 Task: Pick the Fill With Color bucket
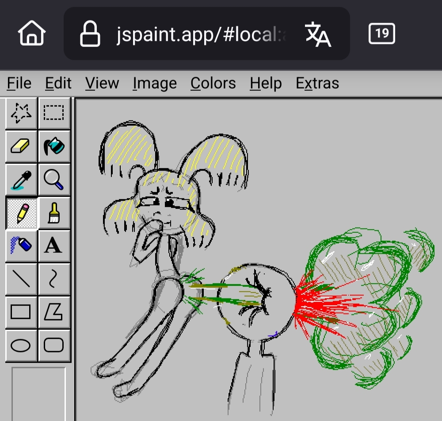[54, 146]
